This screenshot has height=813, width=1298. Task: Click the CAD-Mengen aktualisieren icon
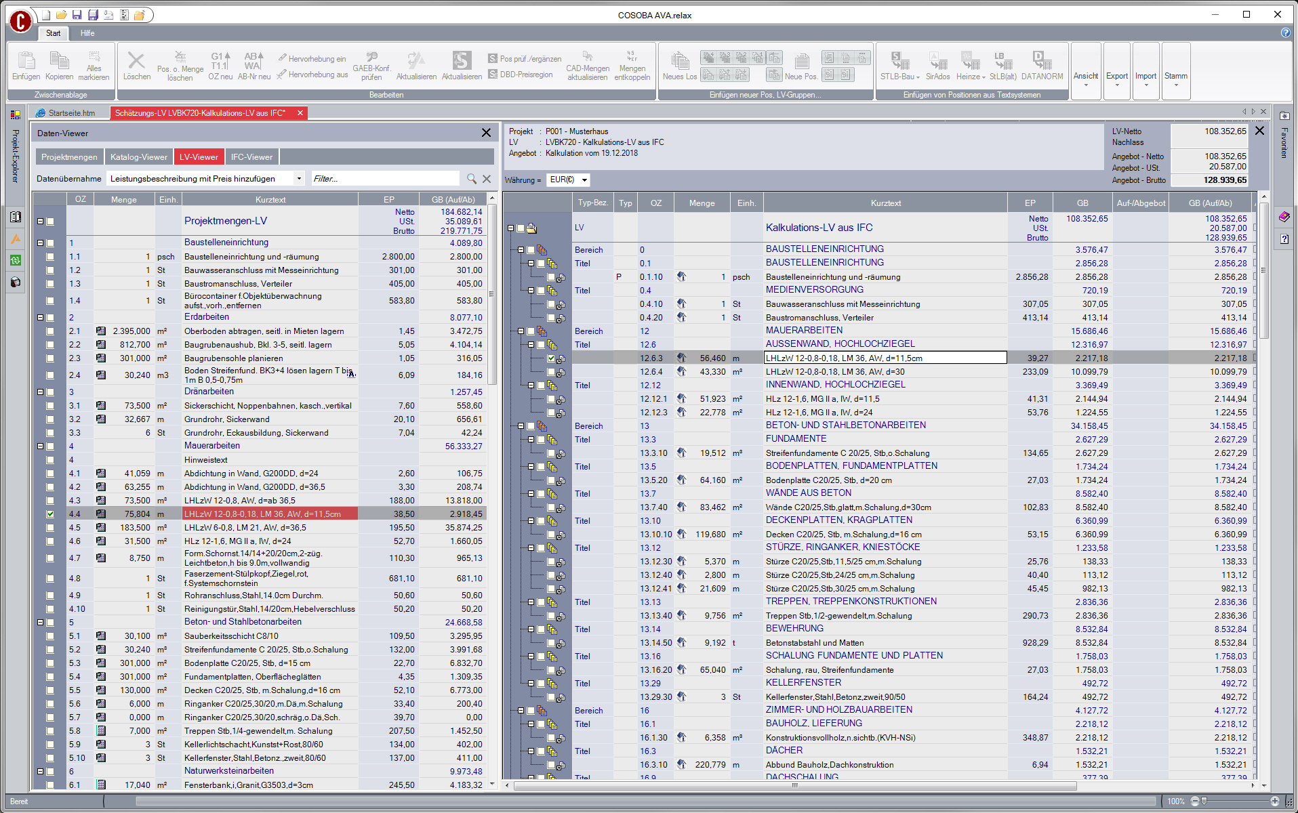pos(588,57)
